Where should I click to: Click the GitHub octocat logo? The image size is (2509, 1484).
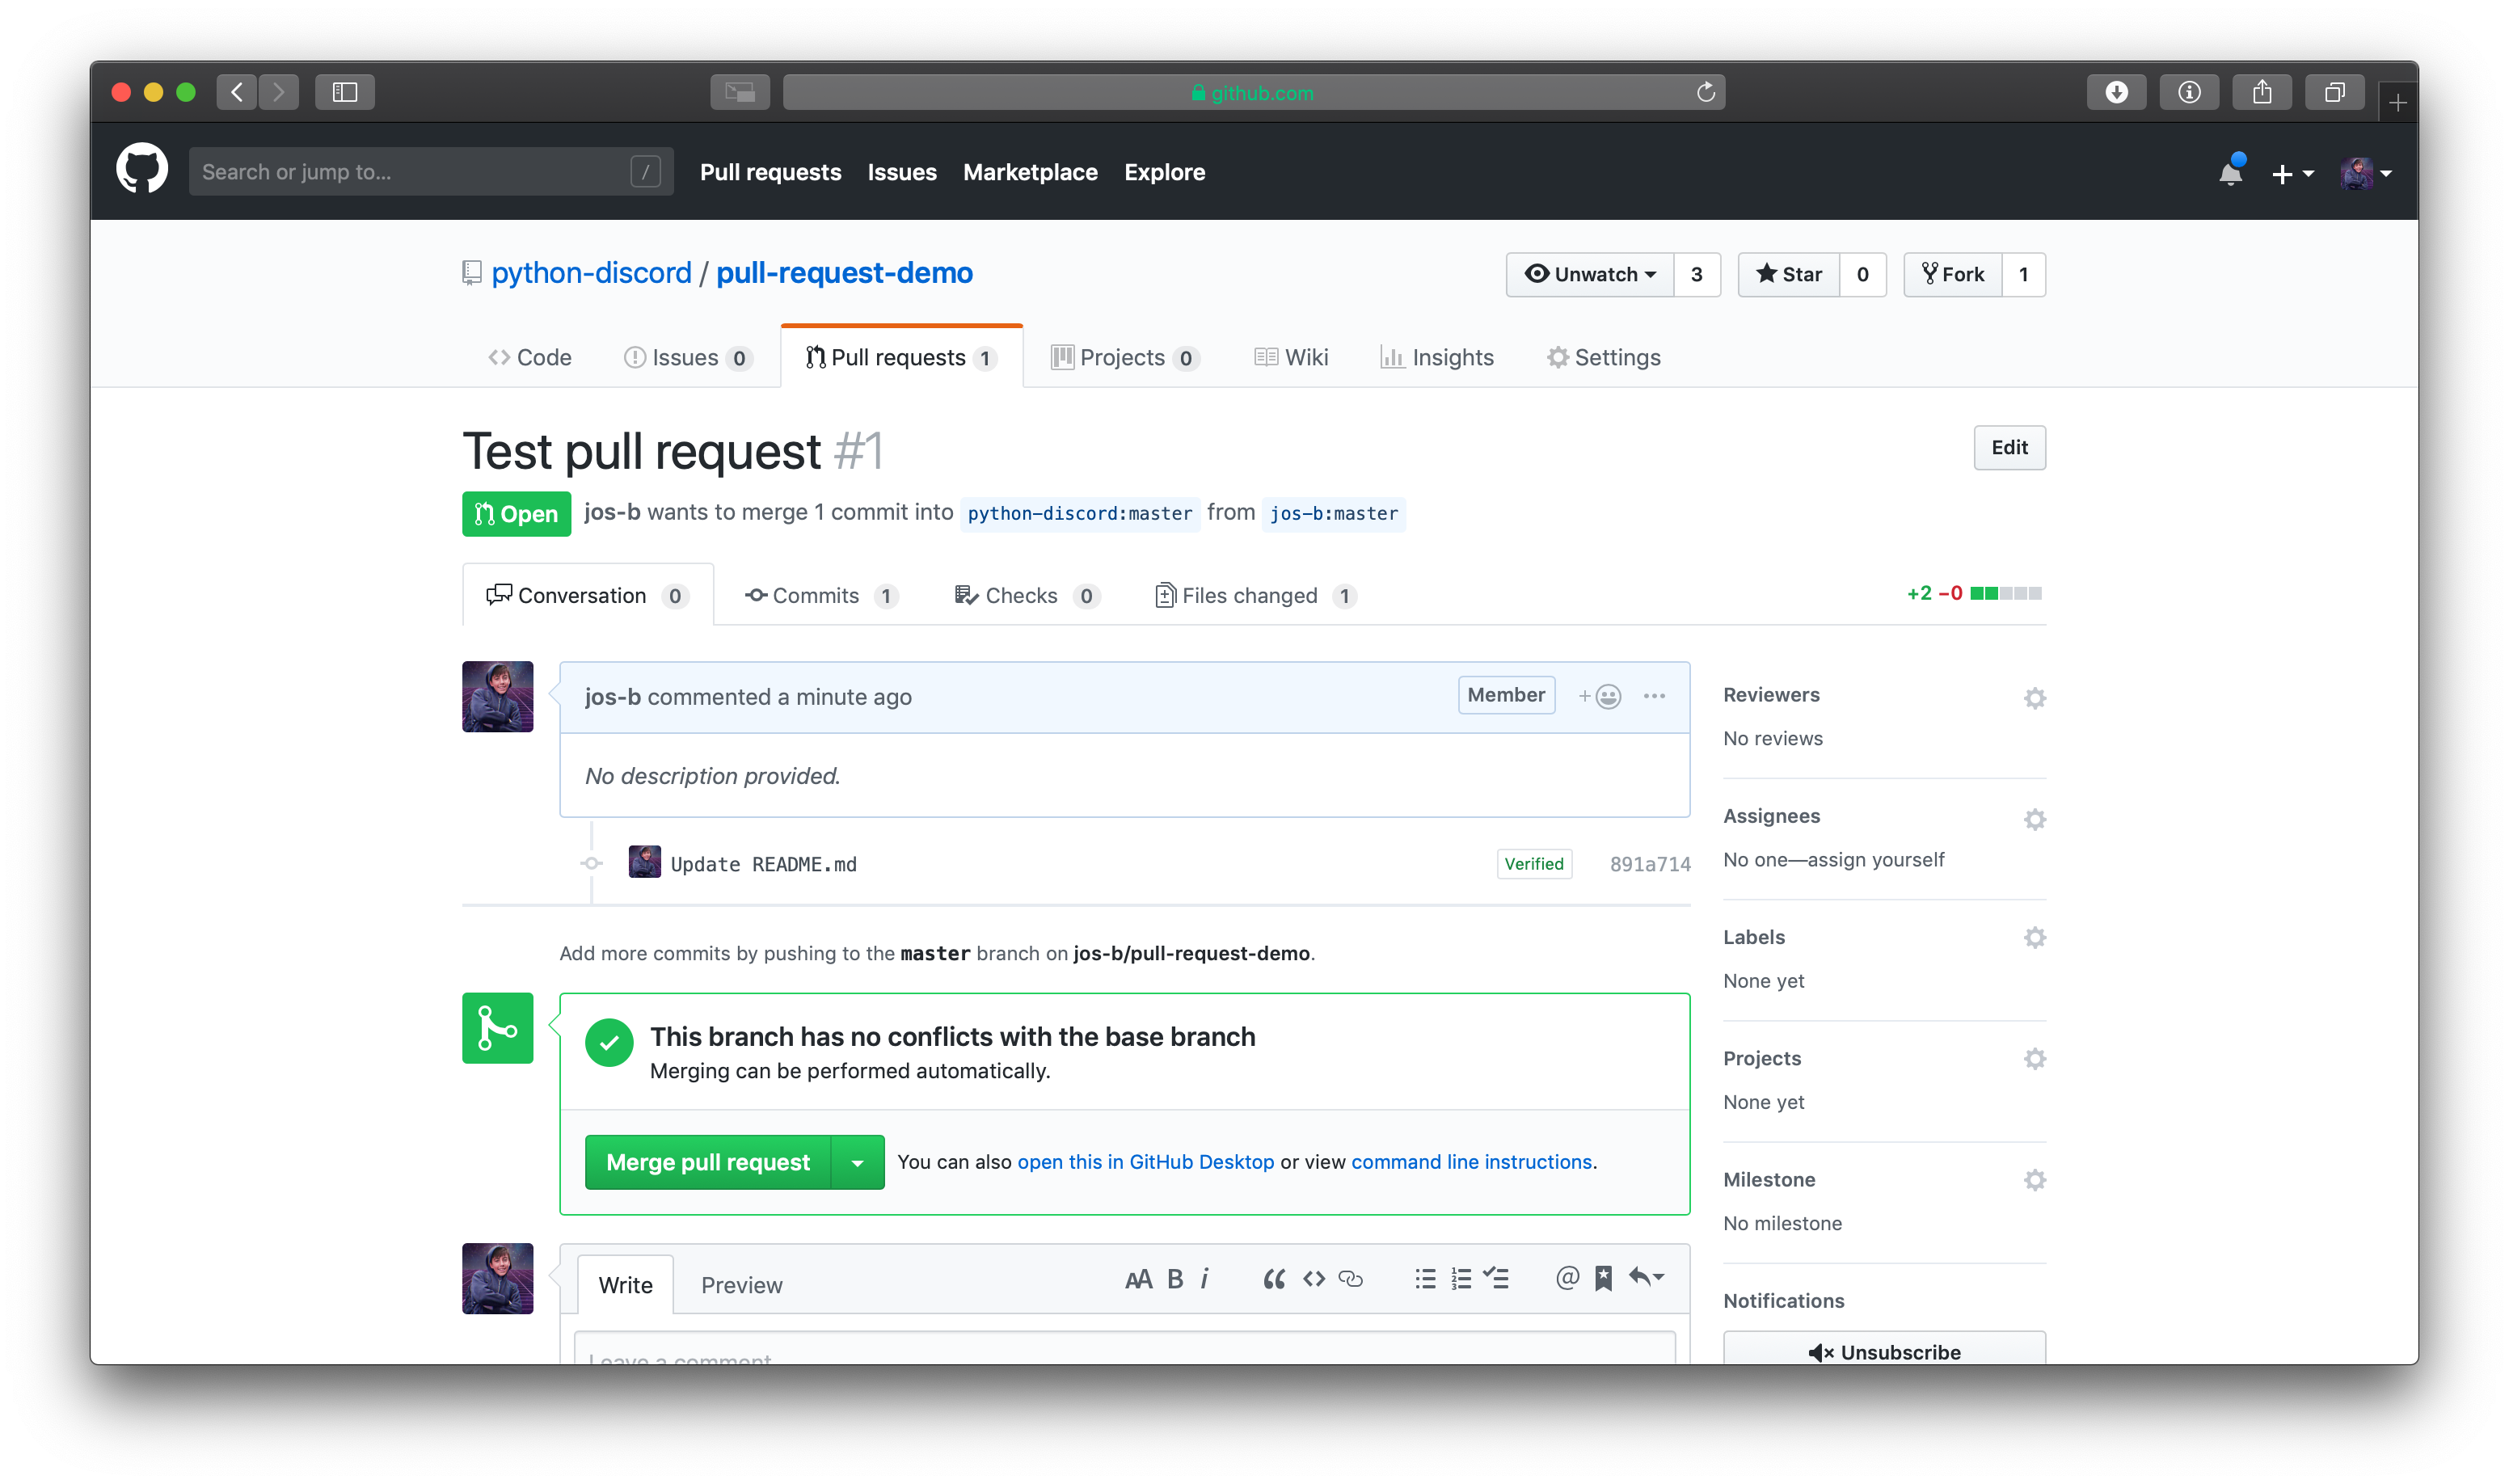point(142,169)
